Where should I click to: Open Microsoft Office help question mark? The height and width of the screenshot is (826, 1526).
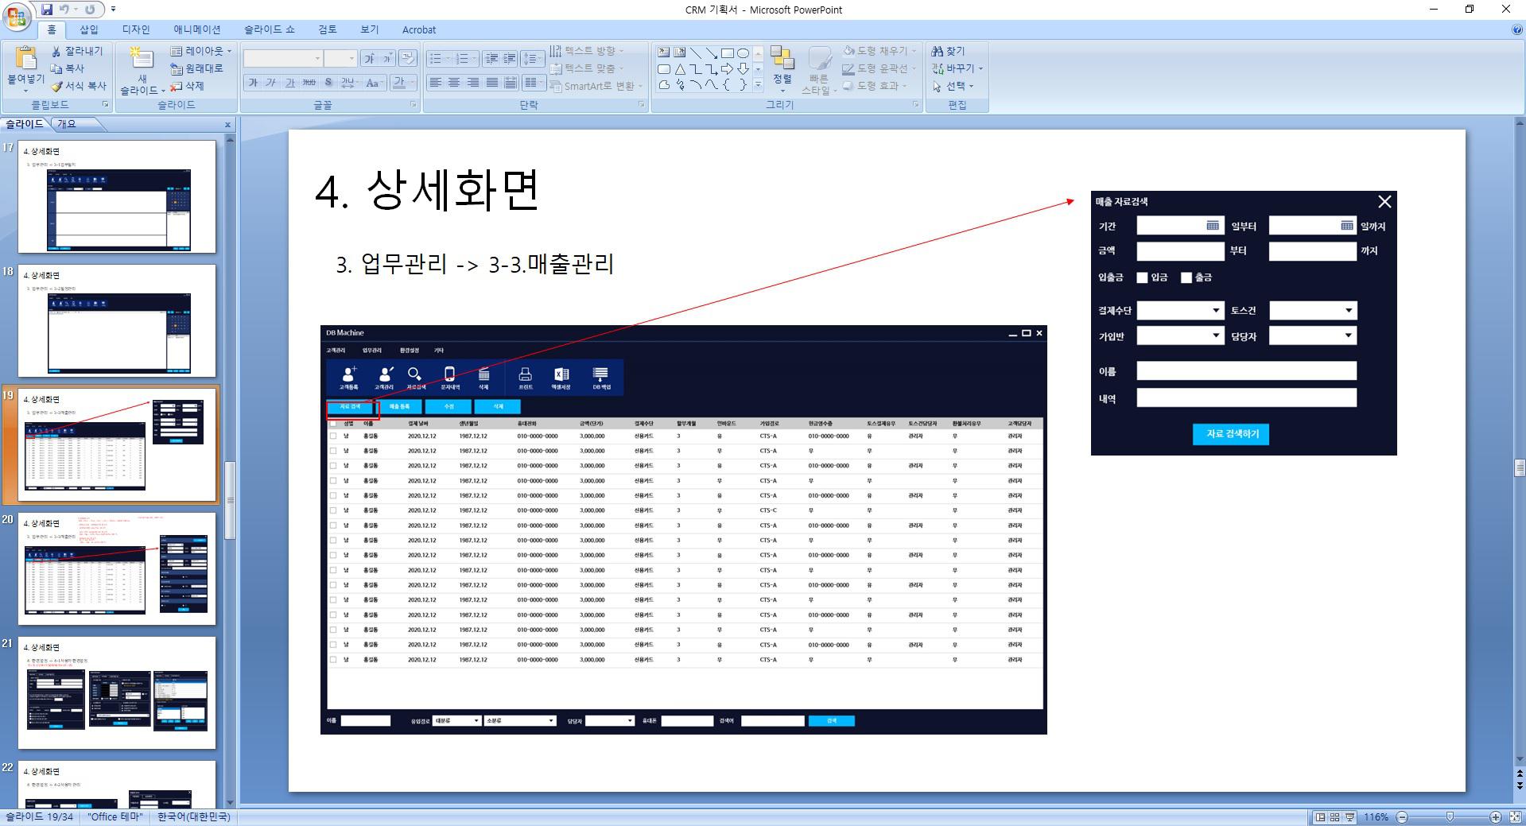(x=1517, y=29)
